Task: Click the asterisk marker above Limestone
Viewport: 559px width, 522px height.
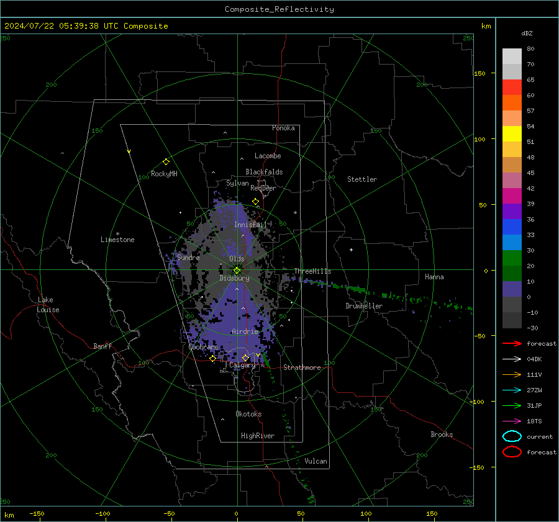Action: click(x=117, y=234)
